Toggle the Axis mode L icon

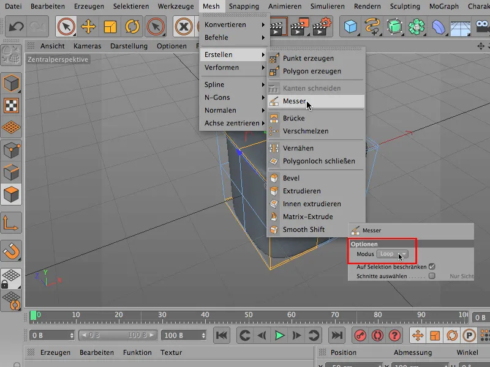coord(11,223)
